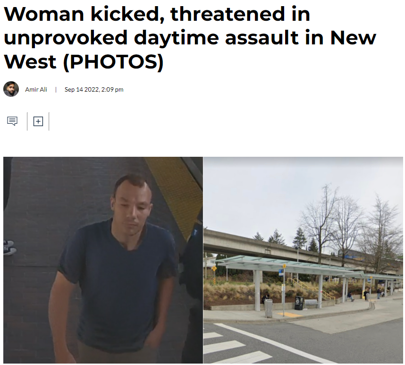Click the black trash bin at bus stop

pos(299,303)
